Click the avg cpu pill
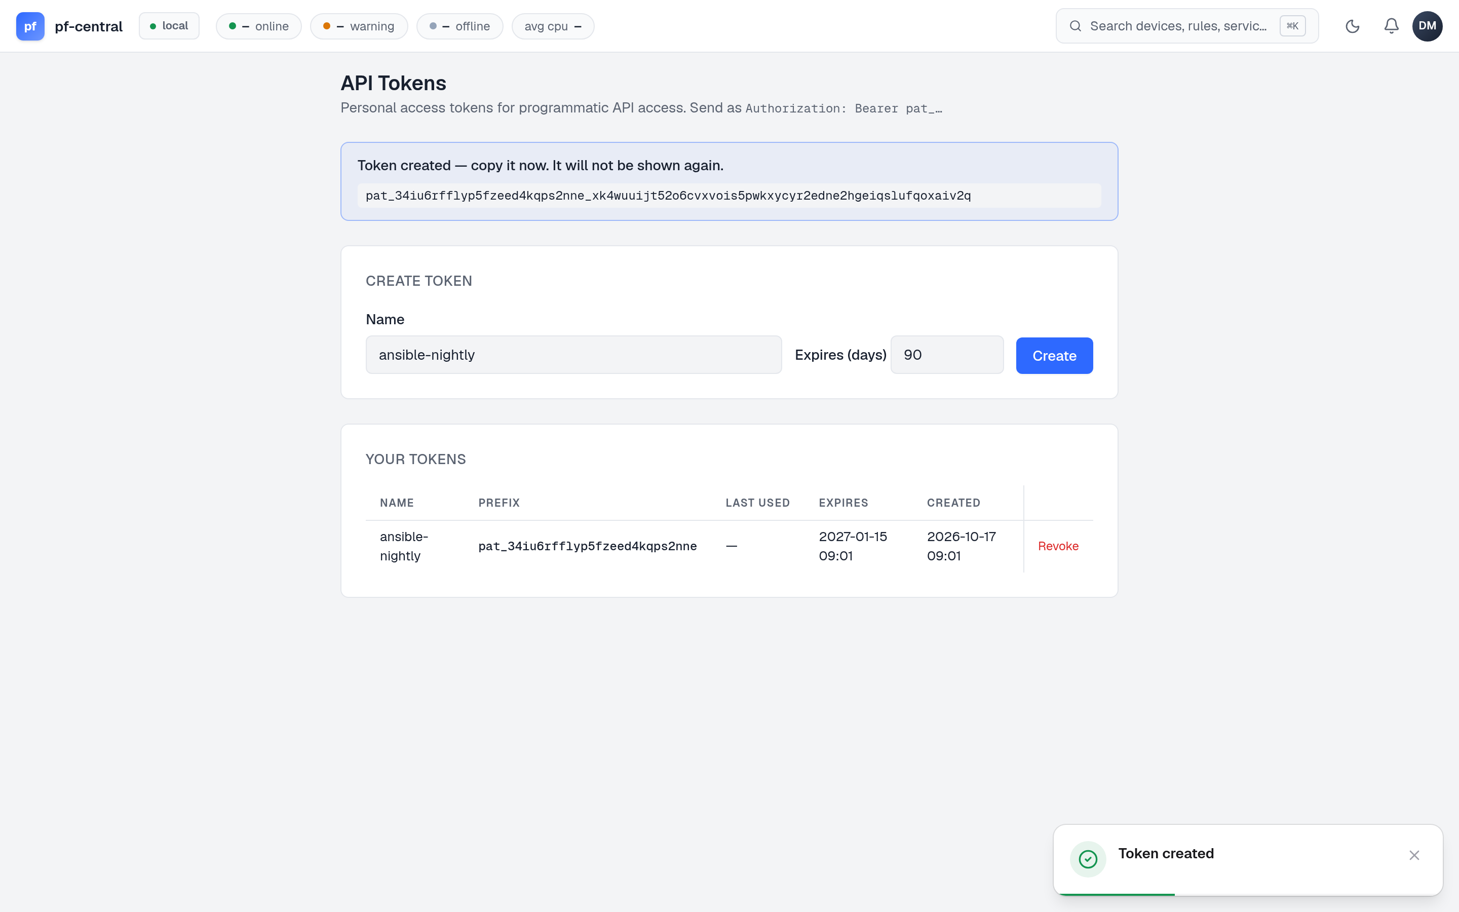This screenshot has height=912, width=1459. point(553,26)
